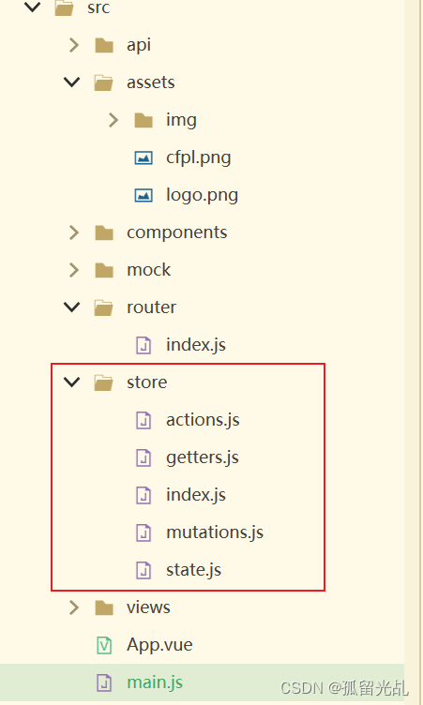The image size is (423, 705).
Task: Collapse the router folder arrow
Action: [x=72, y=307]
